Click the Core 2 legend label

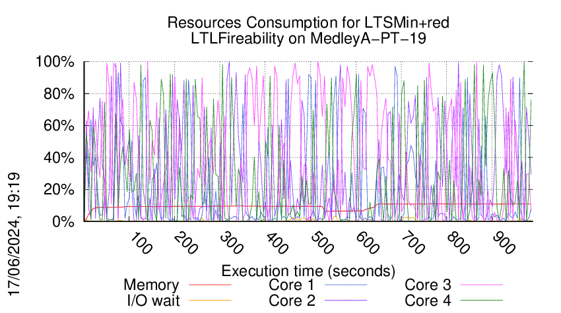292,300
